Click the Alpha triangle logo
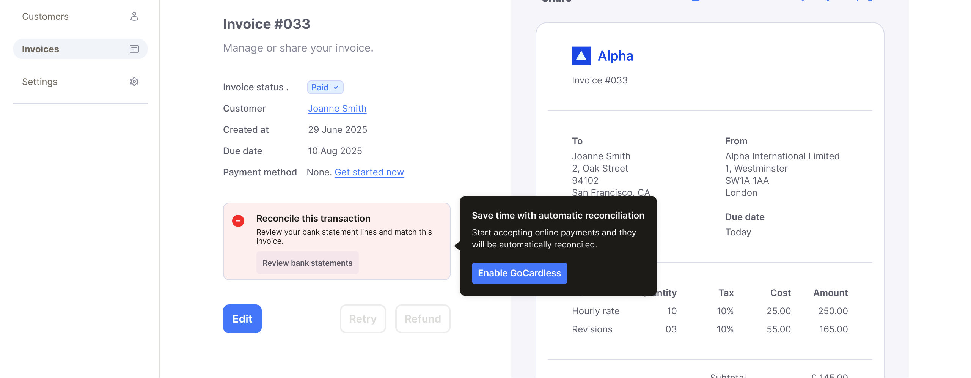971x378 pixels. [x=581, y=56]
